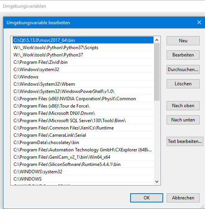Click the dialog's resize grip corner
The image size is (205, 209).
point(203,207)
